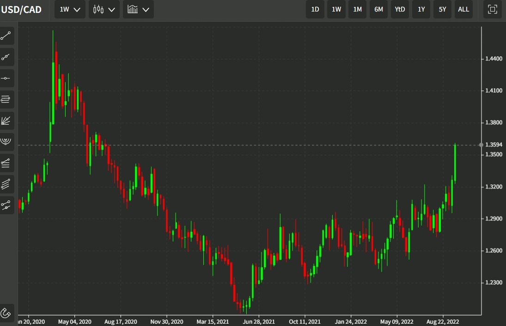The height and width of the screenshot is (326, 506).
Task: Set chart range to ALL
Action: pos(463,9)
